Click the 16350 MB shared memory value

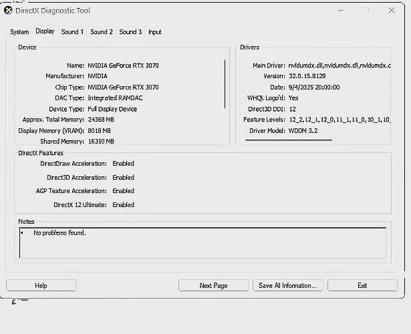click(x=101, y=142)
